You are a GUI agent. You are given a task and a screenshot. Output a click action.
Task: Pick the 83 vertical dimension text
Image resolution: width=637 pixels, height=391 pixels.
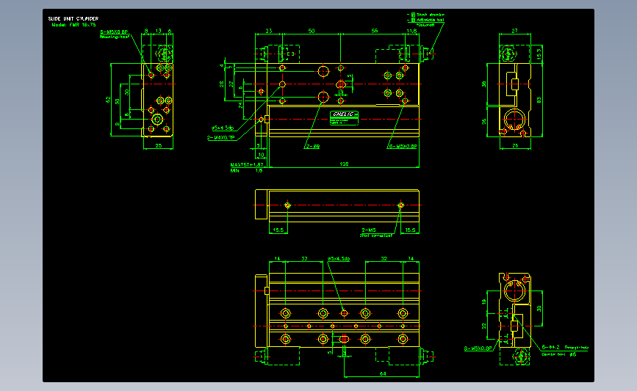[x=539, y=100]
